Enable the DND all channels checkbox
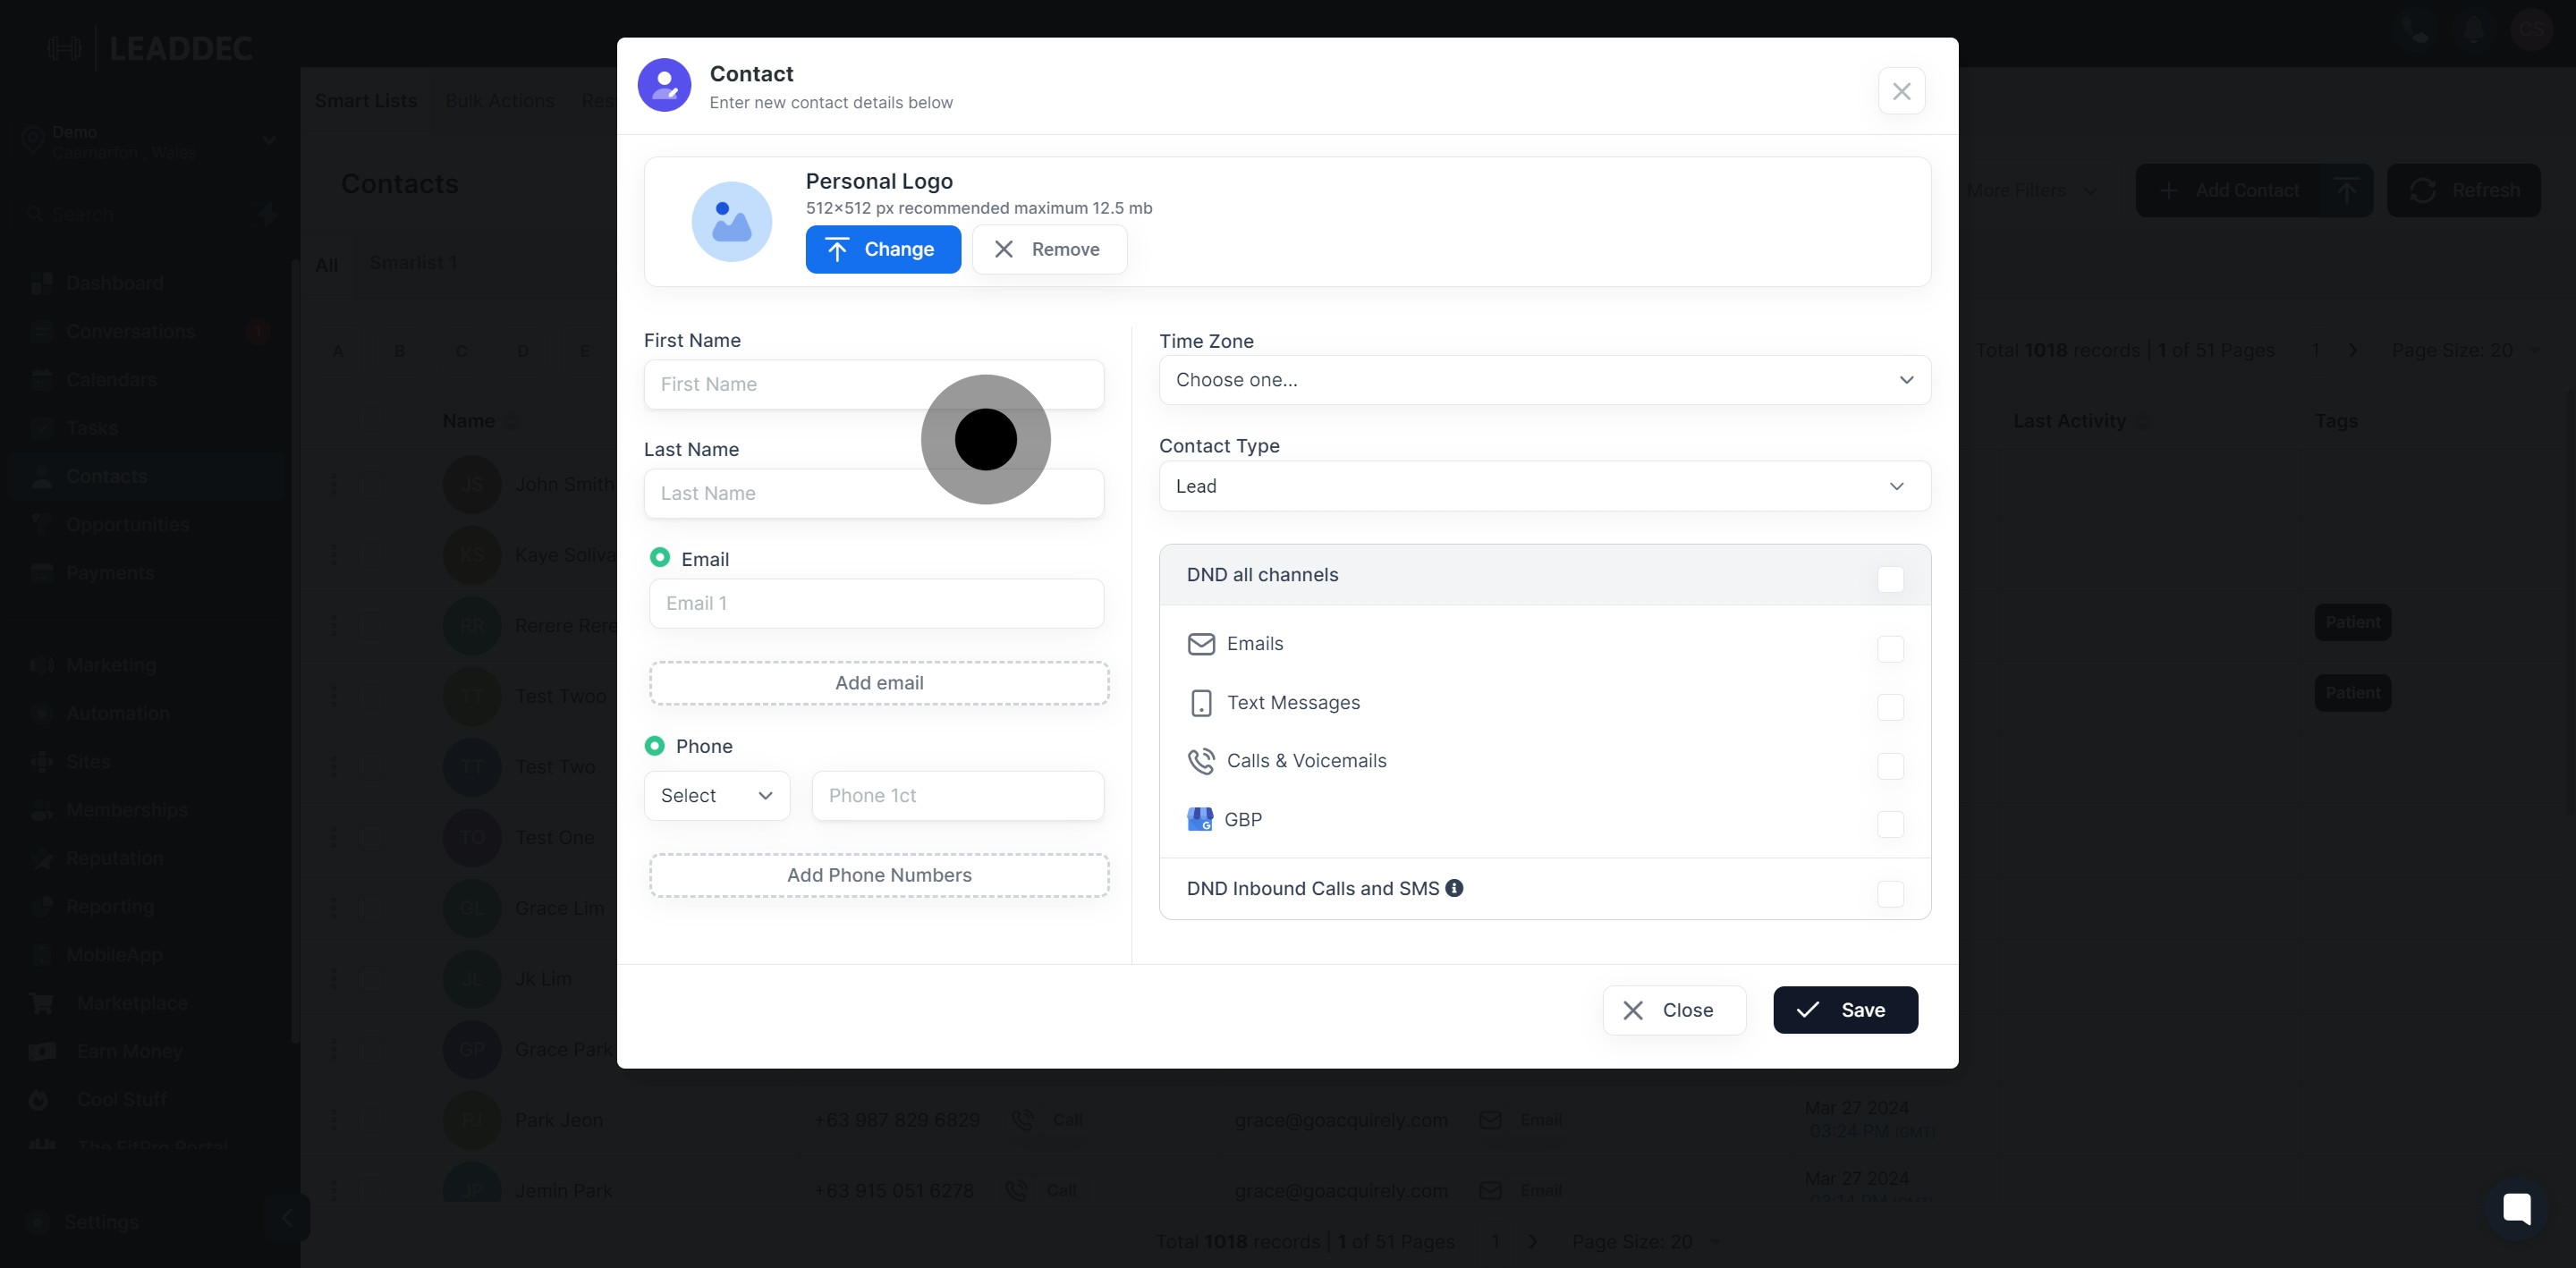Viewport: 2576px width, 1268px height. [1890, 579]
